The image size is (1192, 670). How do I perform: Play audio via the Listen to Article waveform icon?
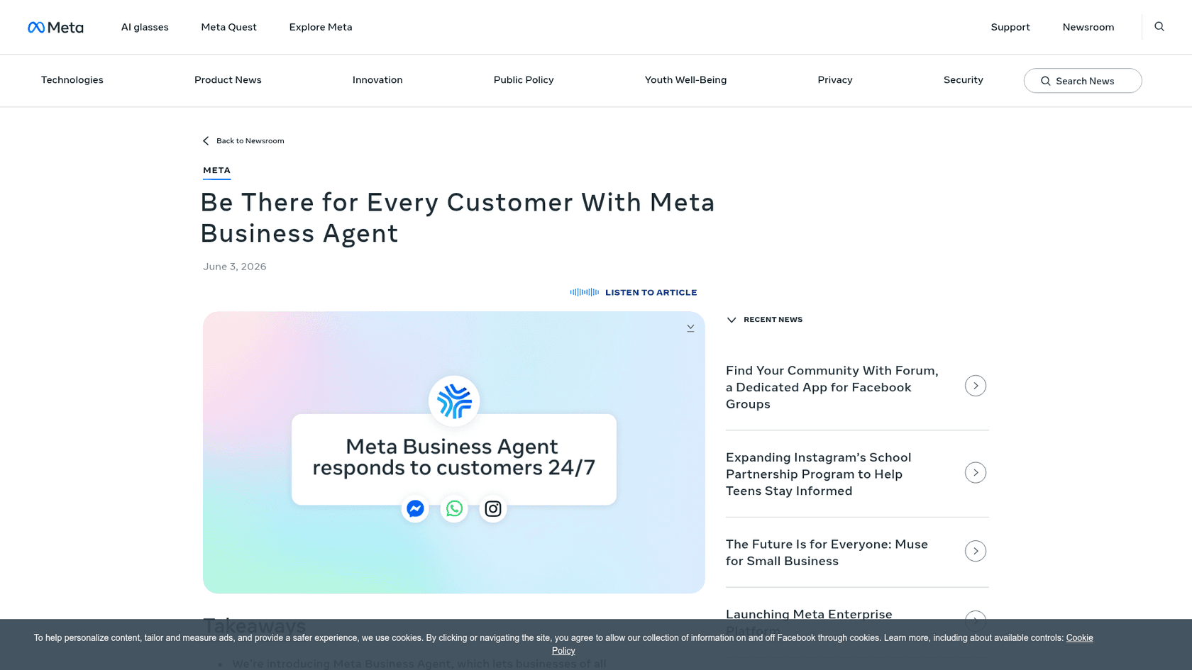point(584,292)
